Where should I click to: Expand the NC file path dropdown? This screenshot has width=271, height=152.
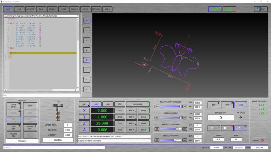point(78,16)
